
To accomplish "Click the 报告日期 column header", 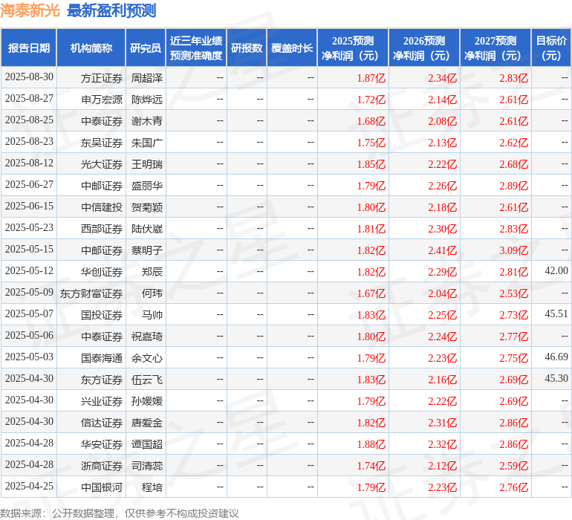I will point(29,48).
